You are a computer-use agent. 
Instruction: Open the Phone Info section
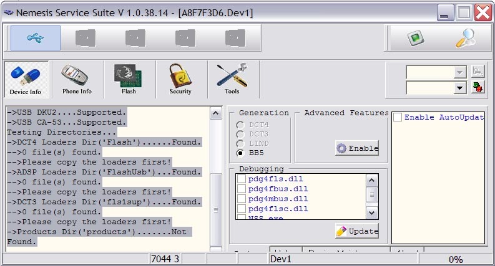(77, 79)
